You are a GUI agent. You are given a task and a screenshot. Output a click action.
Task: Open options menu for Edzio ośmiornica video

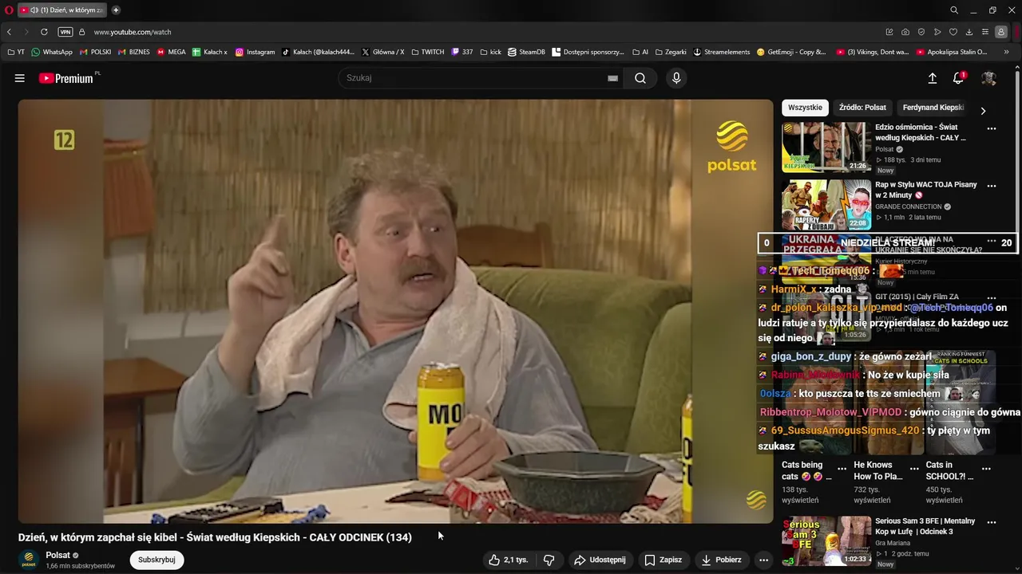point(992,128)
